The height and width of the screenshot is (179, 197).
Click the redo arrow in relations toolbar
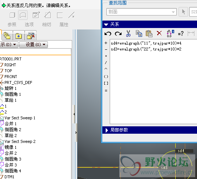(x=118, y=34)
